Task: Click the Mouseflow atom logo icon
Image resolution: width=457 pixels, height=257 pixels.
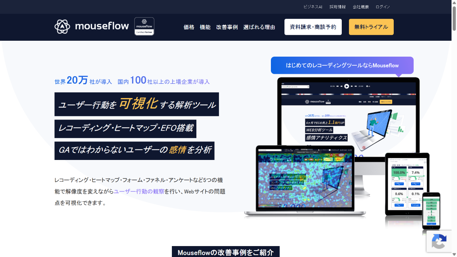Action: 62,26
